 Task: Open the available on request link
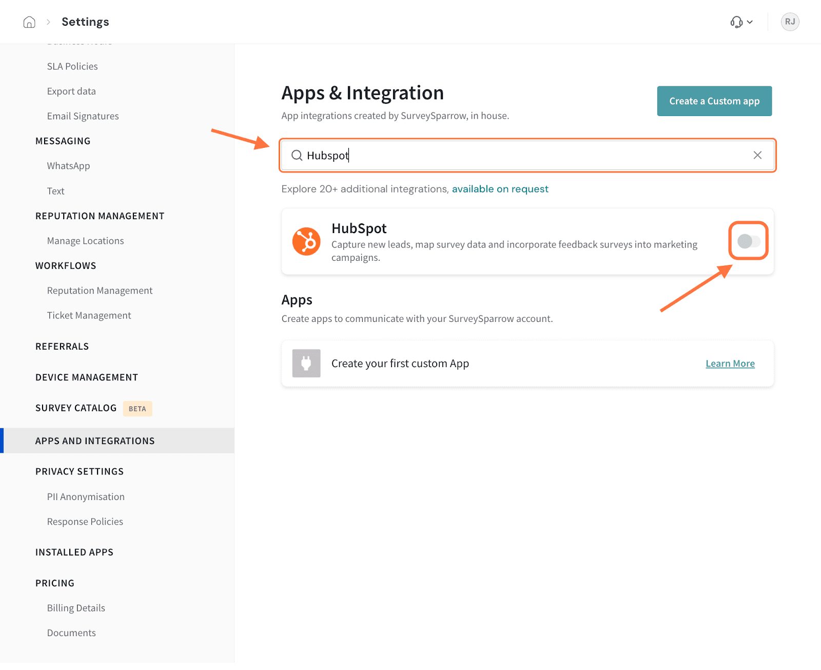click(500, 189)
